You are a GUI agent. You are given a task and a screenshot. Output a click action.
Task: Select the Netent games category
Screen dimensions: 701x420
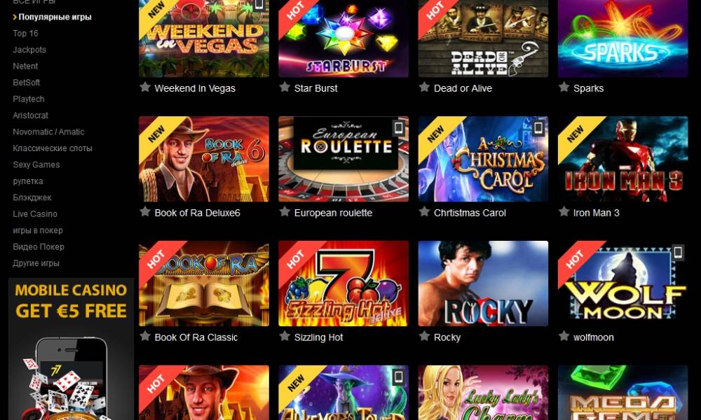coord(25,66)
